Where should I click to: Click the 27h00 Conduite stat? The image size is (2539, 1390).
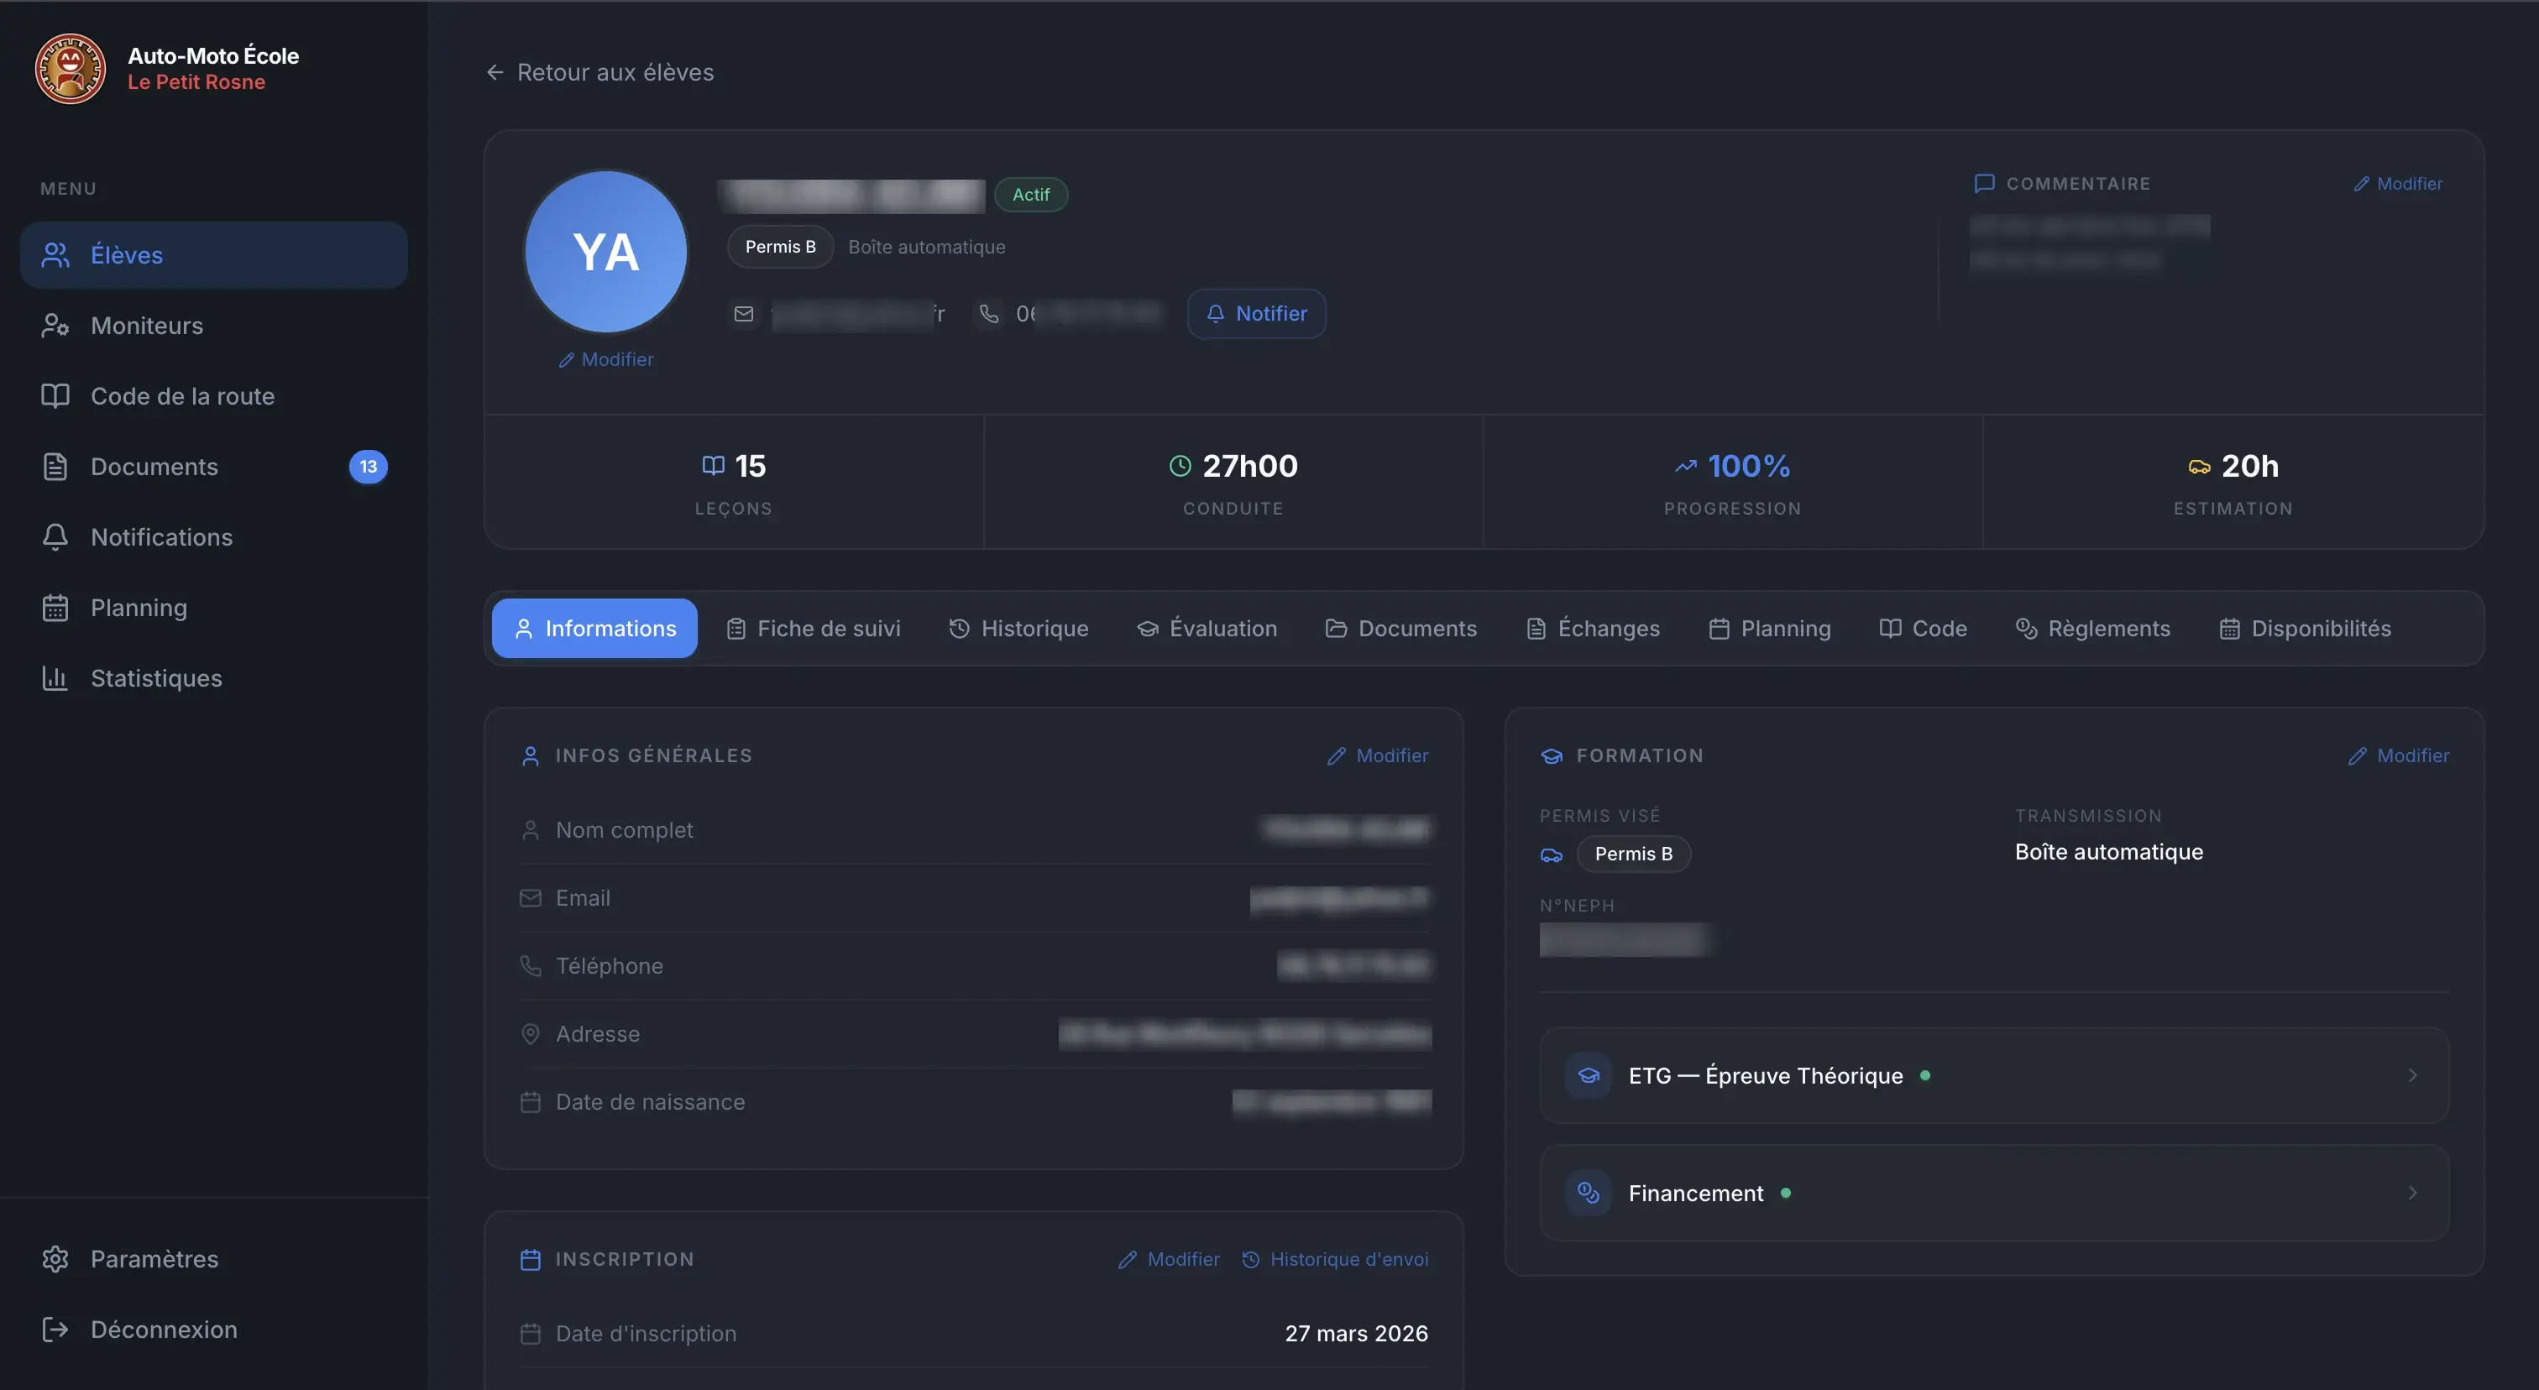[1234, 483]
